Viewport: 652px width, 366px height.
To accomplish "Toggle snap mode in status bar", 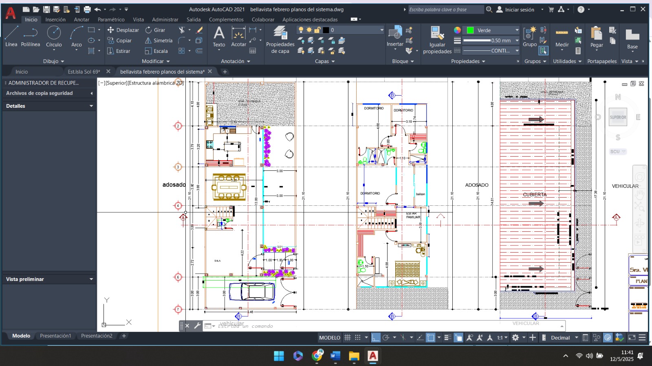I will pos(358,338).
